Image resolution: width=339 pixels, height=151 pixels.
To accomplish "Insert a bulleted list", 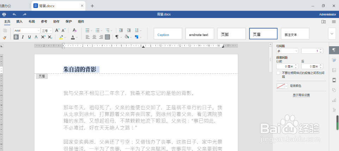I will click(x=87, y=30).
